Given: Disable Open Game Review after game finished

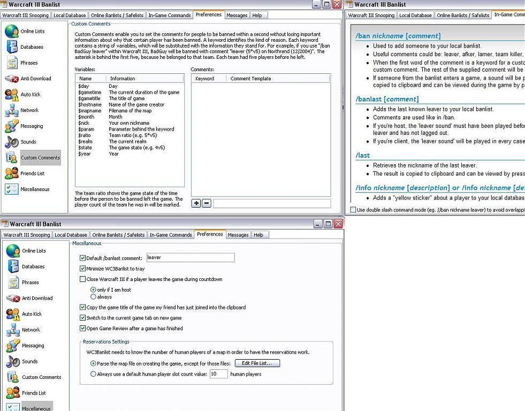Looking at the screenshot, I should coord(82,329).
